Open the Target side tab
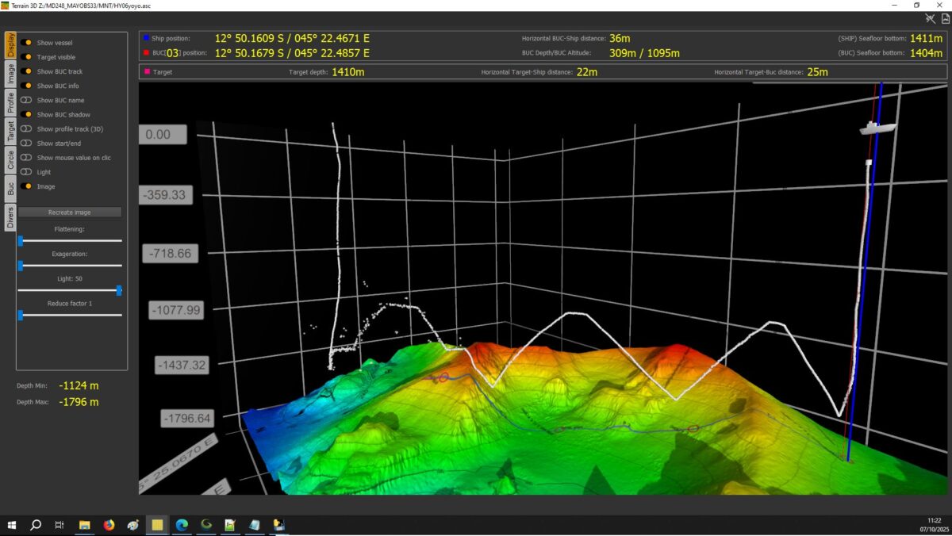The width and height of the screenshot is (952, 536). [x=10, y=130]
